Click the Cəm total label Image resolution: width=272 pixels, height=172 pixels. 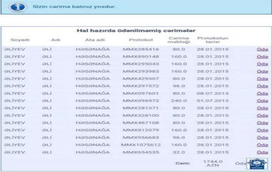[x=183, y=163]
